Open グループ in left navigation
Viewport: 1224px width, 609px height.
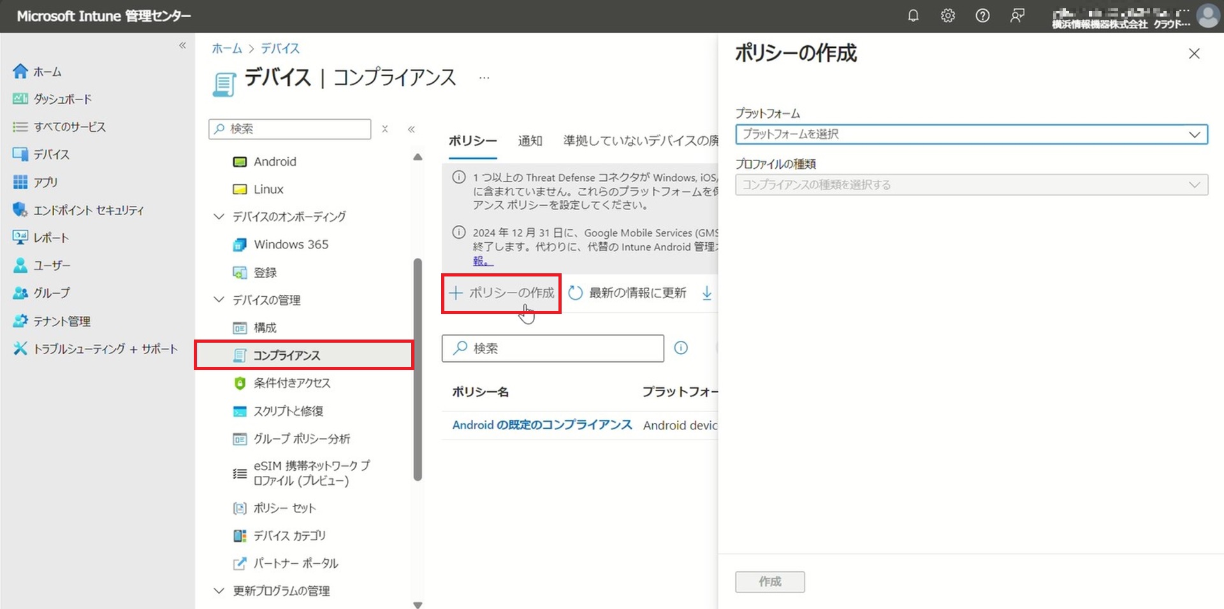pos(41,293)
